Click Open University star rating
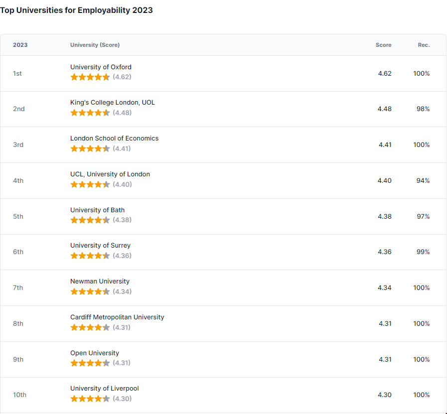447x414 pixels. click(90, 363)
